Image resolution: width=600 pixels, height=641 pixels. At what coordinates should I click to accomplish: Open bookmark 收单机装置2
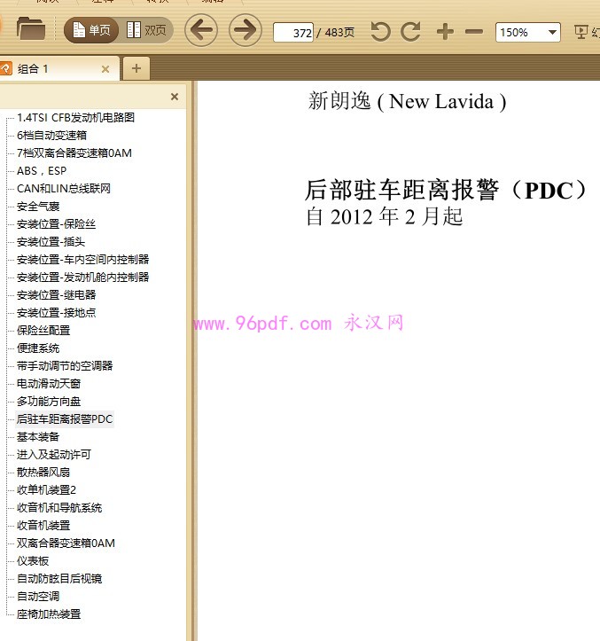pos(46,490)
